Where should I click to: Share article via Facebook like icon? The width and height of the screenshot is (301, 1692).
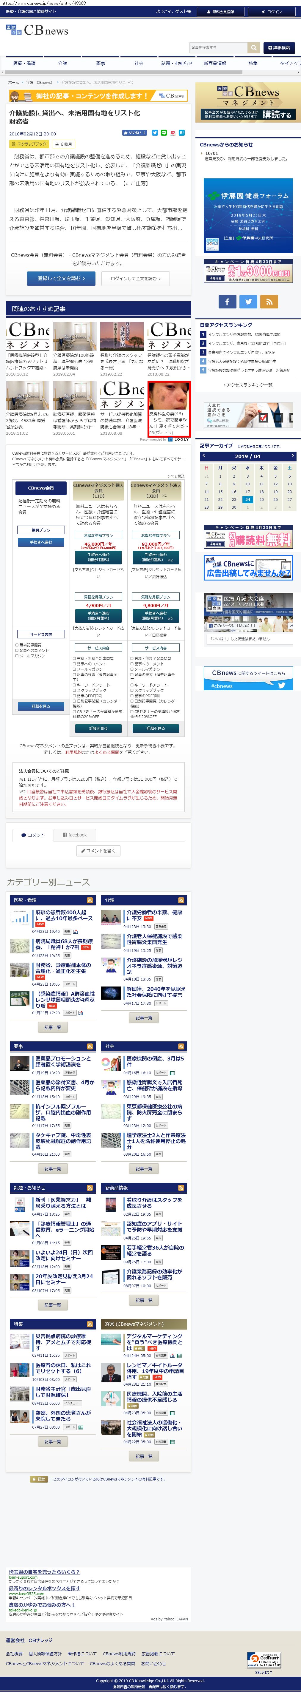pyautogui.click(x=135, y=133)
